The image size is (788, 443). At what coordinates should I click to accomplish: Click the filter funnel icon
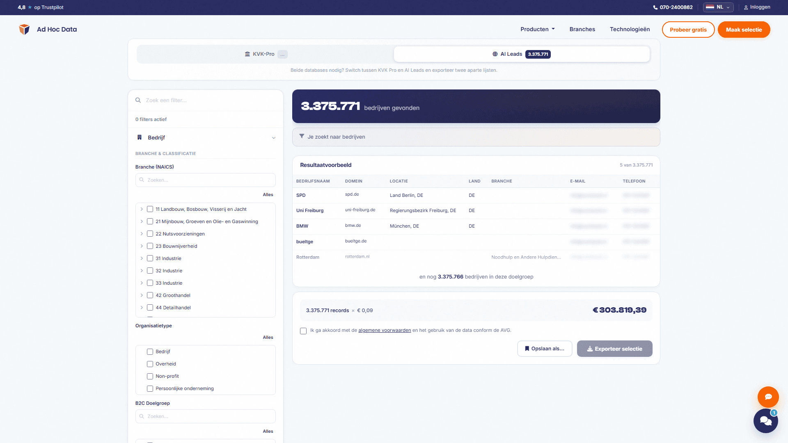point(302,136)
